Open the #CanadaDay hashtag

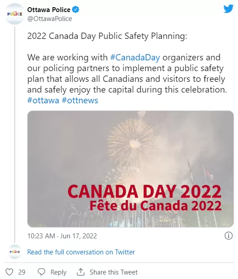click(x=135, y=58)
